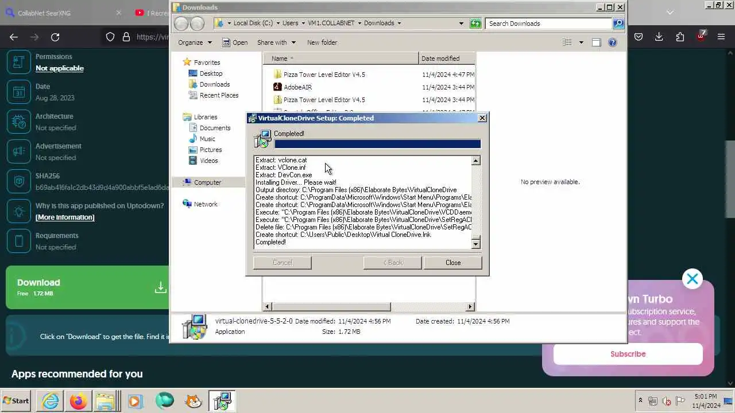The width and height of the screenshot is (735, 413).
Task: Select Local Disk (C:) breadcrumb
Action: click(253, 24)
